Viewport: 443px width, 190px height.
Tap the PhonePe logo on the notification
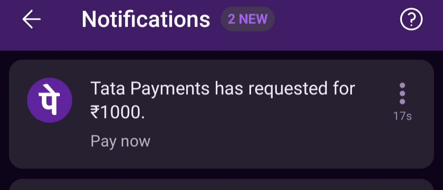click(50, 100)
